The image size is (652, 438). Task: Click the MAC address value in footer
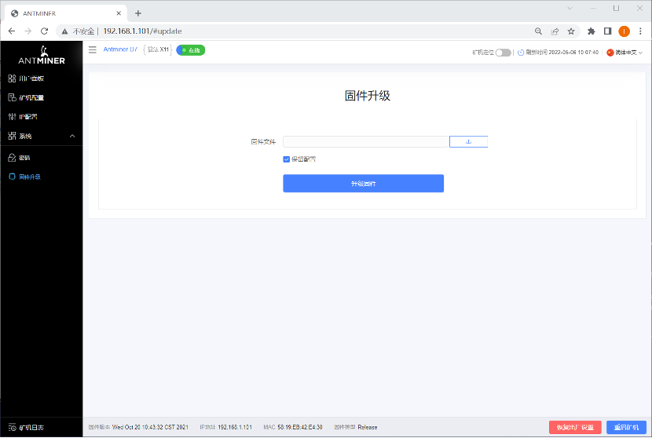[300, 427]
